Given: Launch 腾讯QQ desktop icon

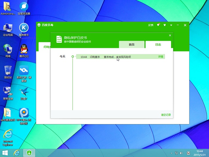Looking at the screenshot, I should pyautogui.click(x=24, y=51).
